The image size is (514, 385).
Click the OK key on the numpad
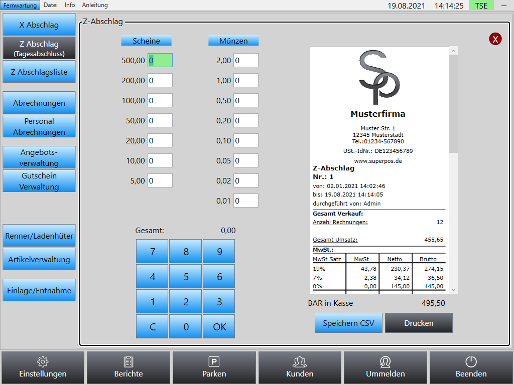[219, 326]
